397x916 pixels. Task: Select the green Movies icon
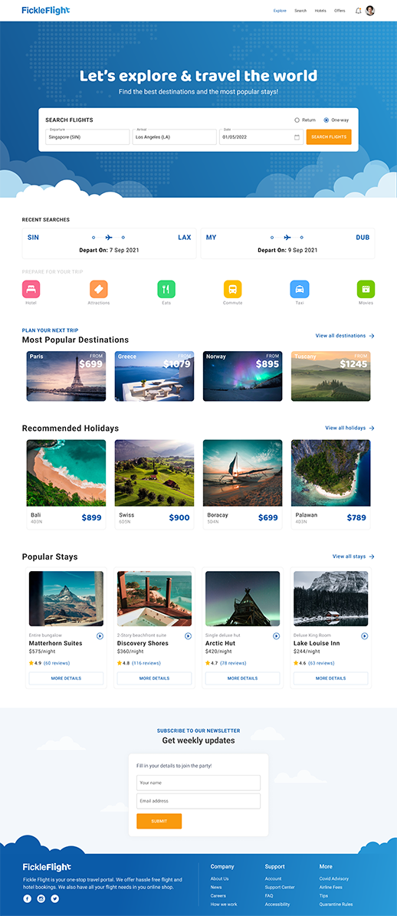(366, 289)
